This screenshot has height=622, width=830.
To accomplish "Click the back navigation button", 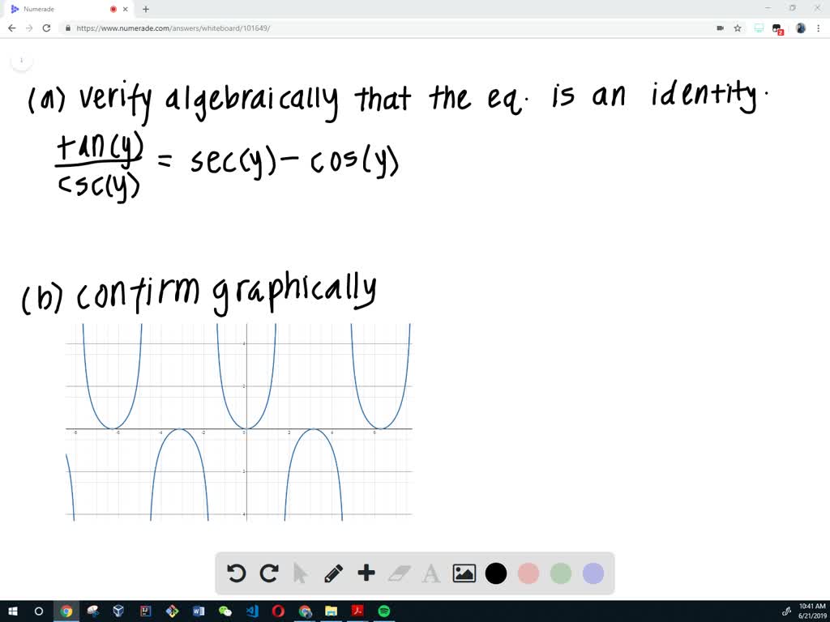I will pyautogui.click(x=11, y=28).
